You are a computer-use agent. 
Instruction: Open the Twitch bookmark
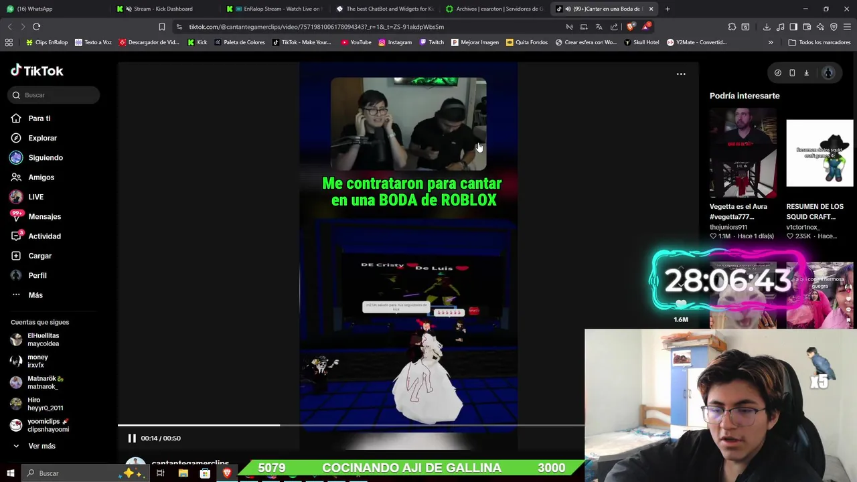point(432,42)
